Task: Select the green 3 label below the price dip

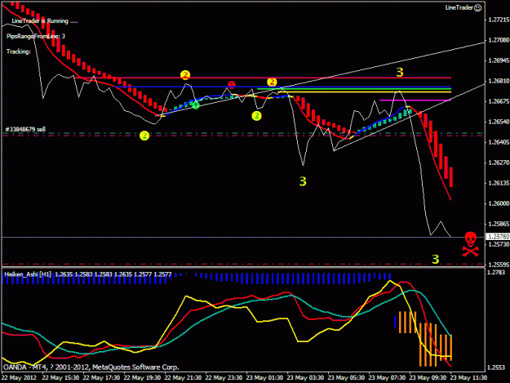Action: coord(303,181)
